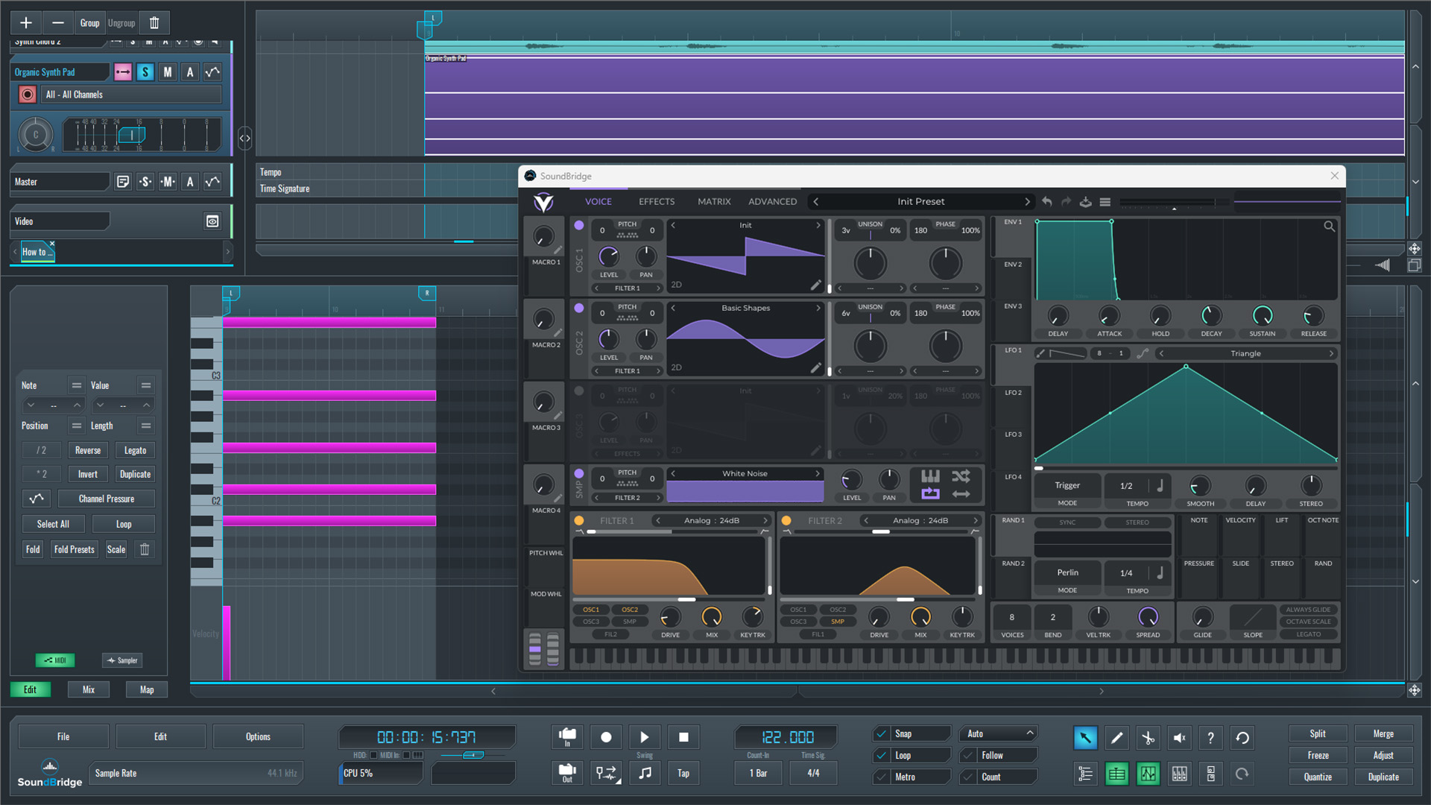1431x805 pixels.
Task: Switch to the MATRIX tab
Action: click(x=714, y=201)
